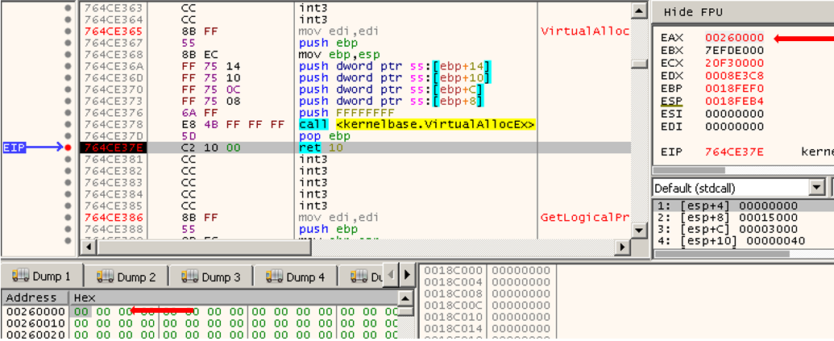Click the dump pane scroll up arrow
This screenshot has width=834, height=341.
(x=406, y=297)
